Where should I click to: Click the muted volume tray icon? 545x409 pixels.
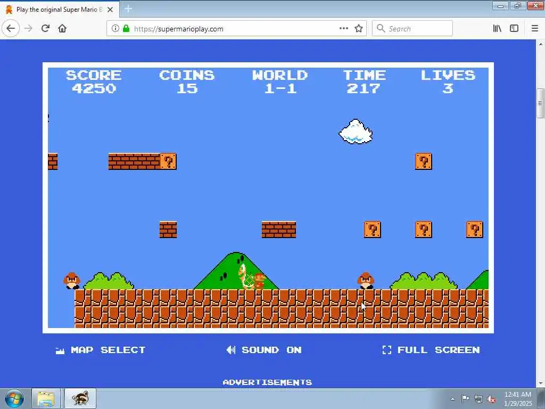coord(491,399)
